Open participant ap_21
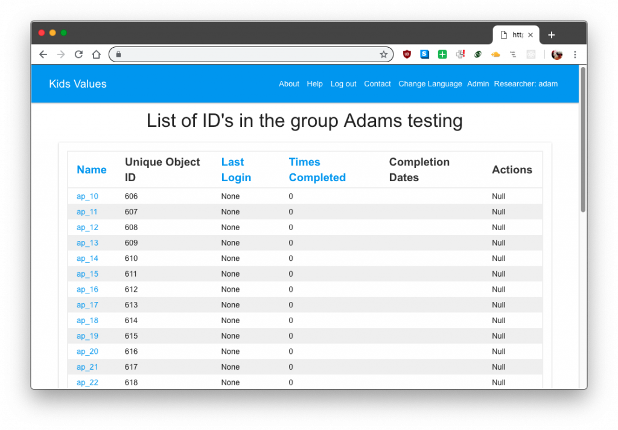618x430 pixels. [x=87, y=367]
